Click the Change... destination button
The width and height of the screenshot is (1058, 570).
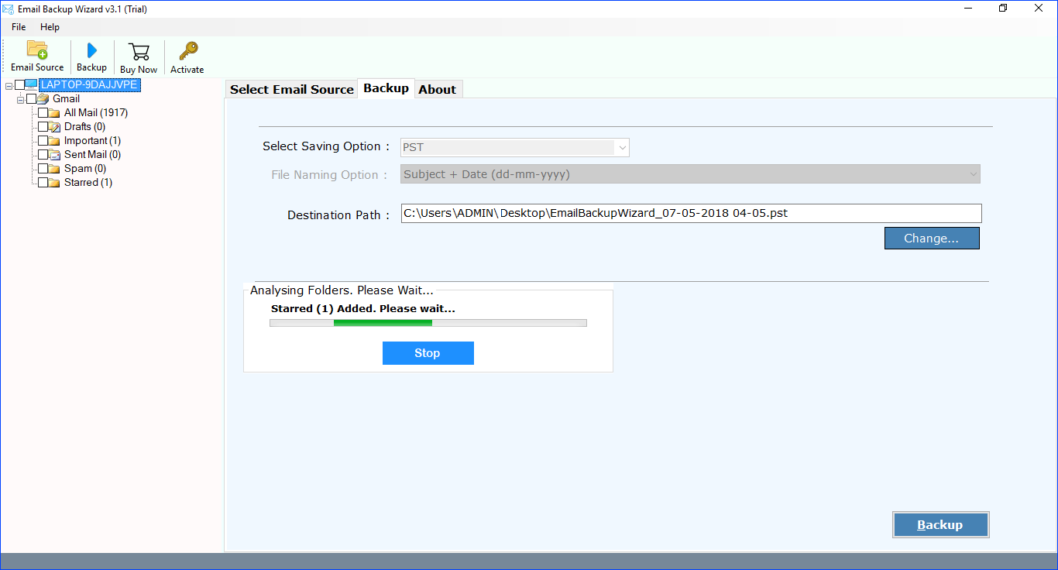(x=932, y=238)
